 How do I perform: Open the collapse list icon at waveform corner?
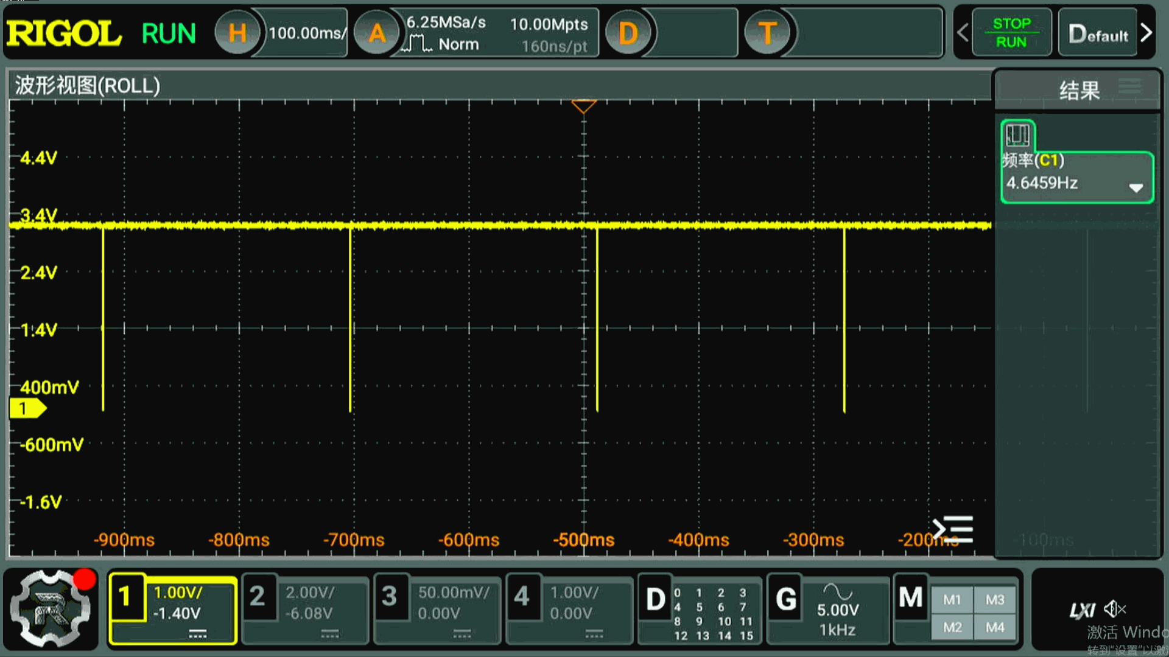pyautogui.click(x=953, y=529)
